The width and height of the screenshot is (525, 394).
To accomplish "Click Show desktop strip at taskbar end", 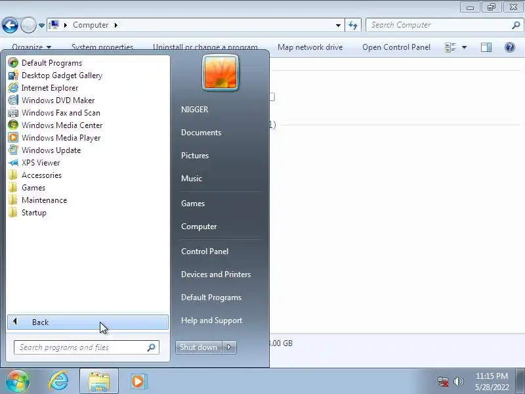I will point(520,381).
